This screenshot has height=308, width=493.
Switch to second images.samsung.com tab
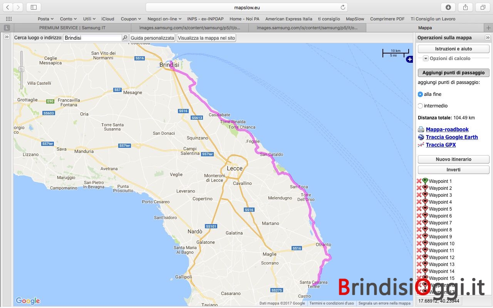pos(190,28)
